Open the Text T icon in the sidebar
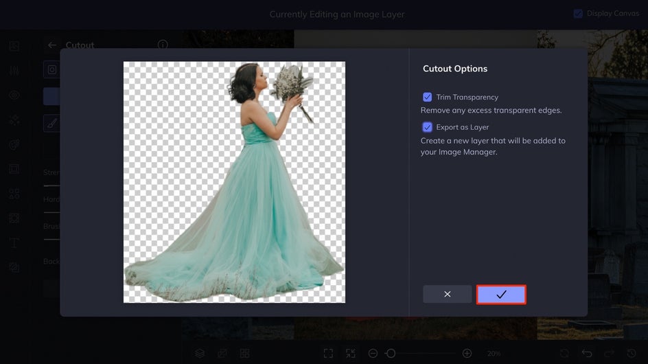The image size is (648, 364). click(14, 243)
